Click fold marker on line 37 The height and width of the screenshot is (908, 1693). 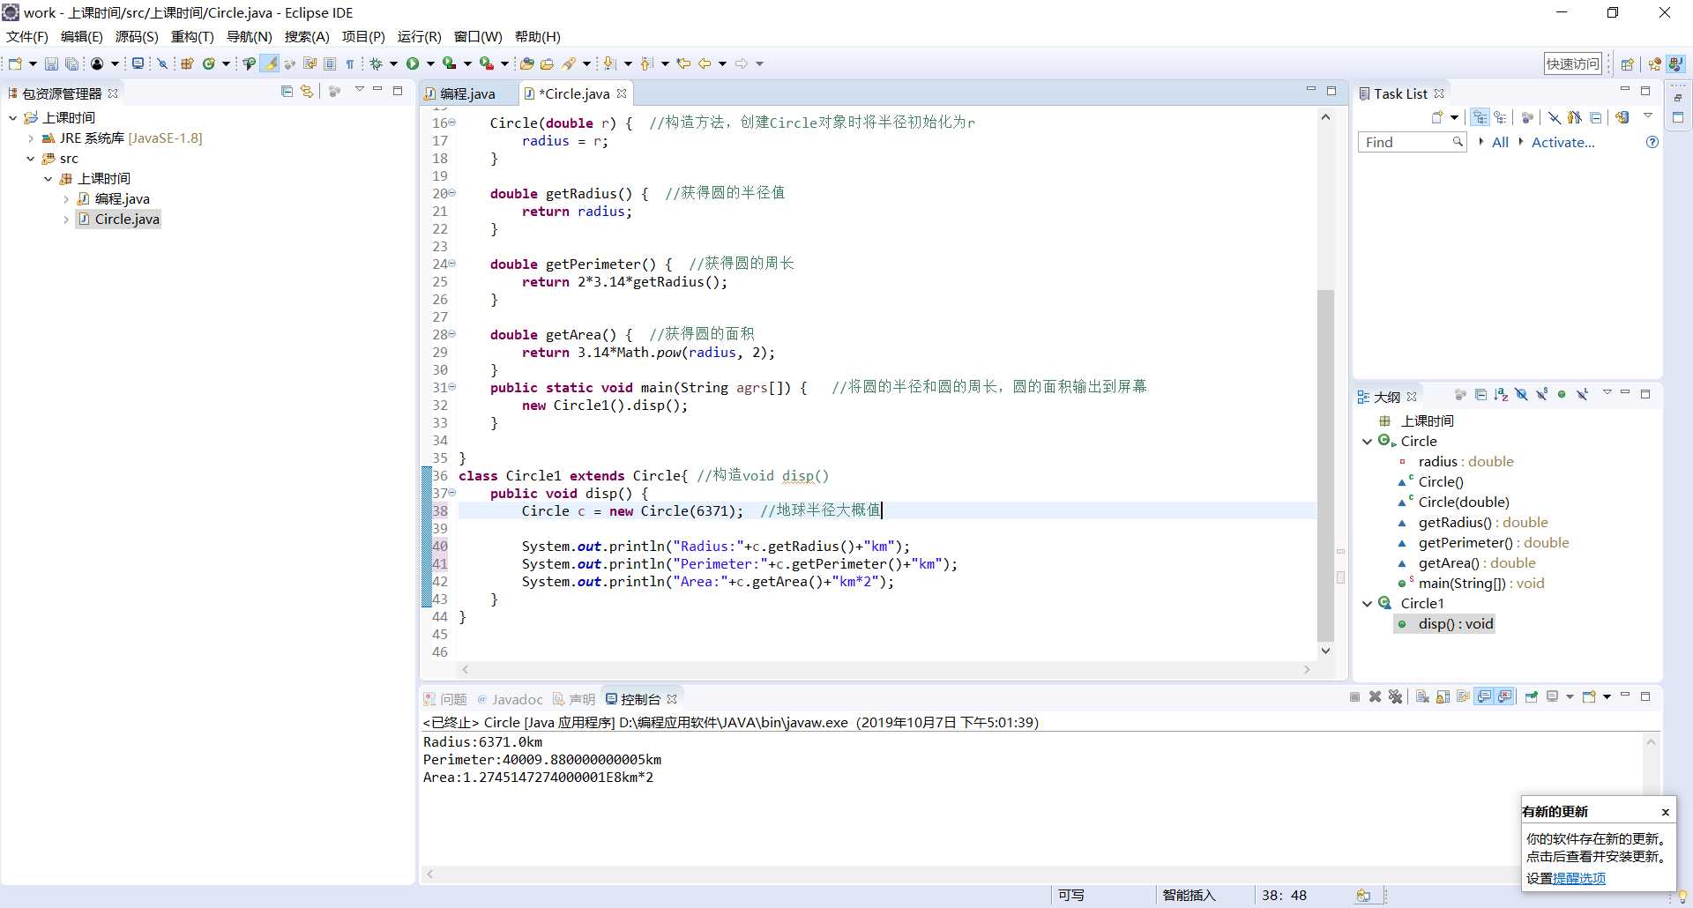452,493
